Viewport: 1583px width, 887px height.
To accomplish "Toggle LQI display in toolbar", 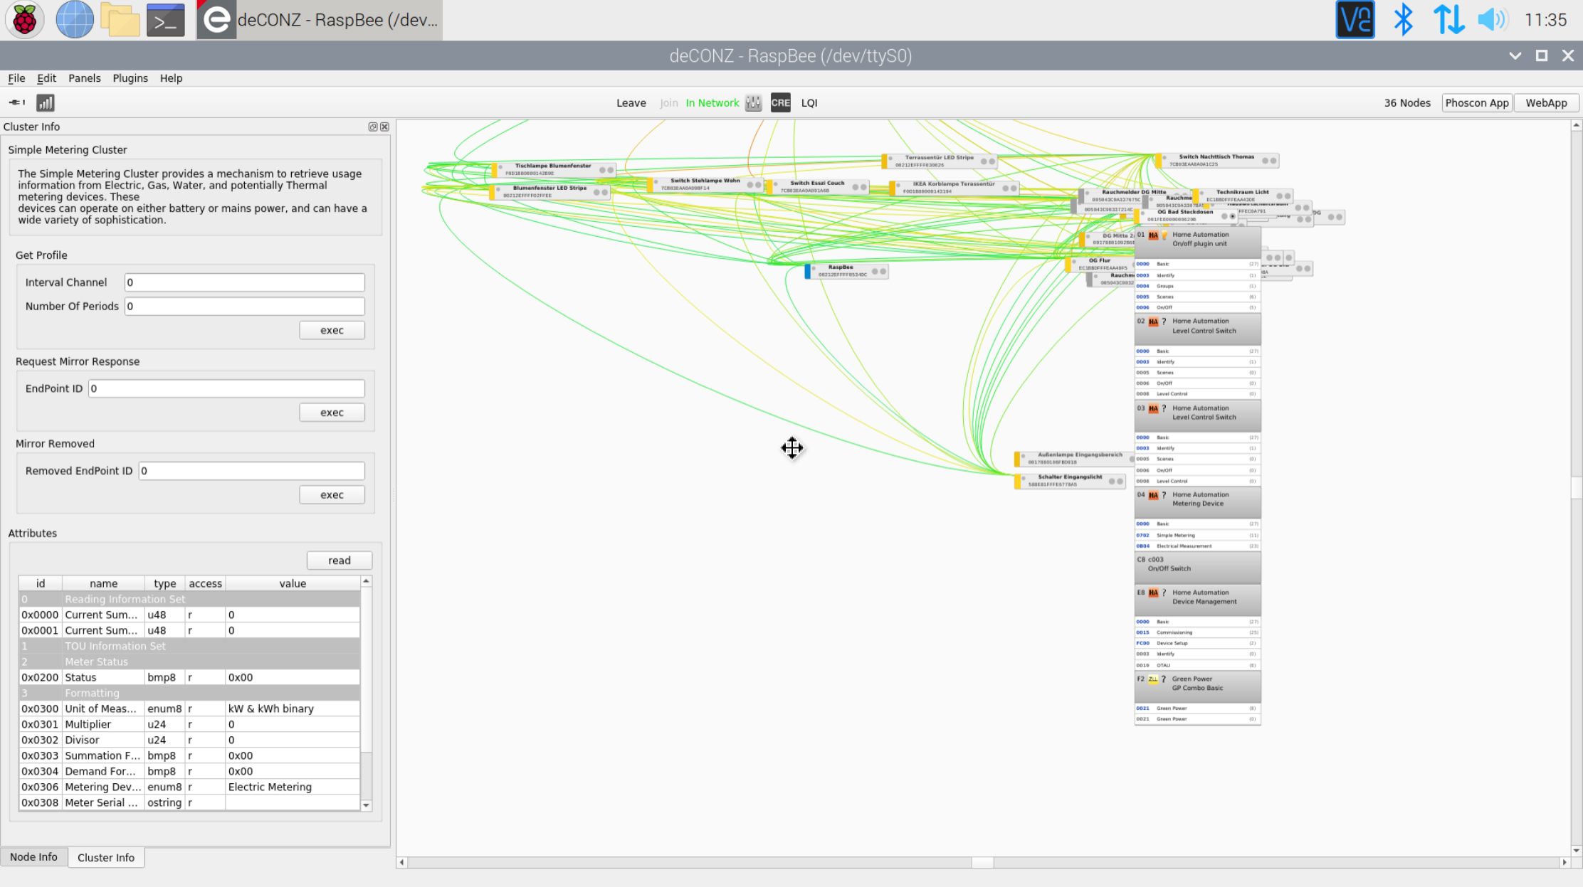I will click(x=809, y=103).
